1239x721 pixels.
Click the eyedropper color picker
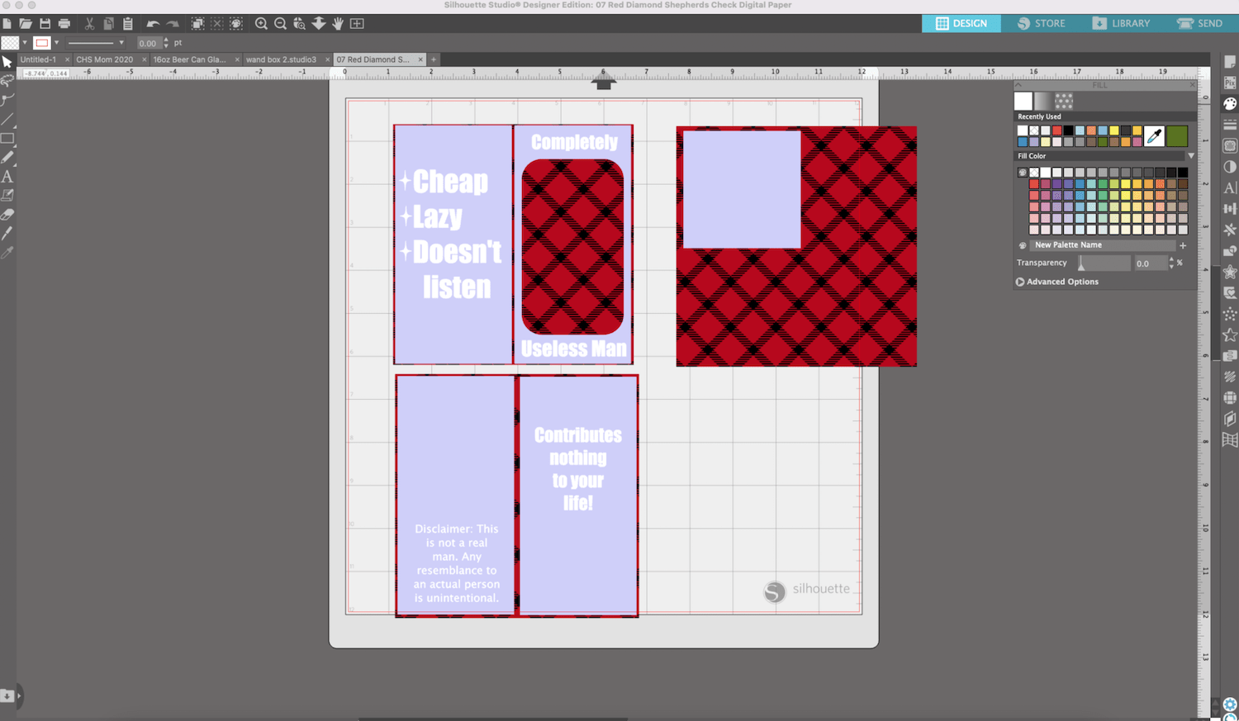(1154, 135)
